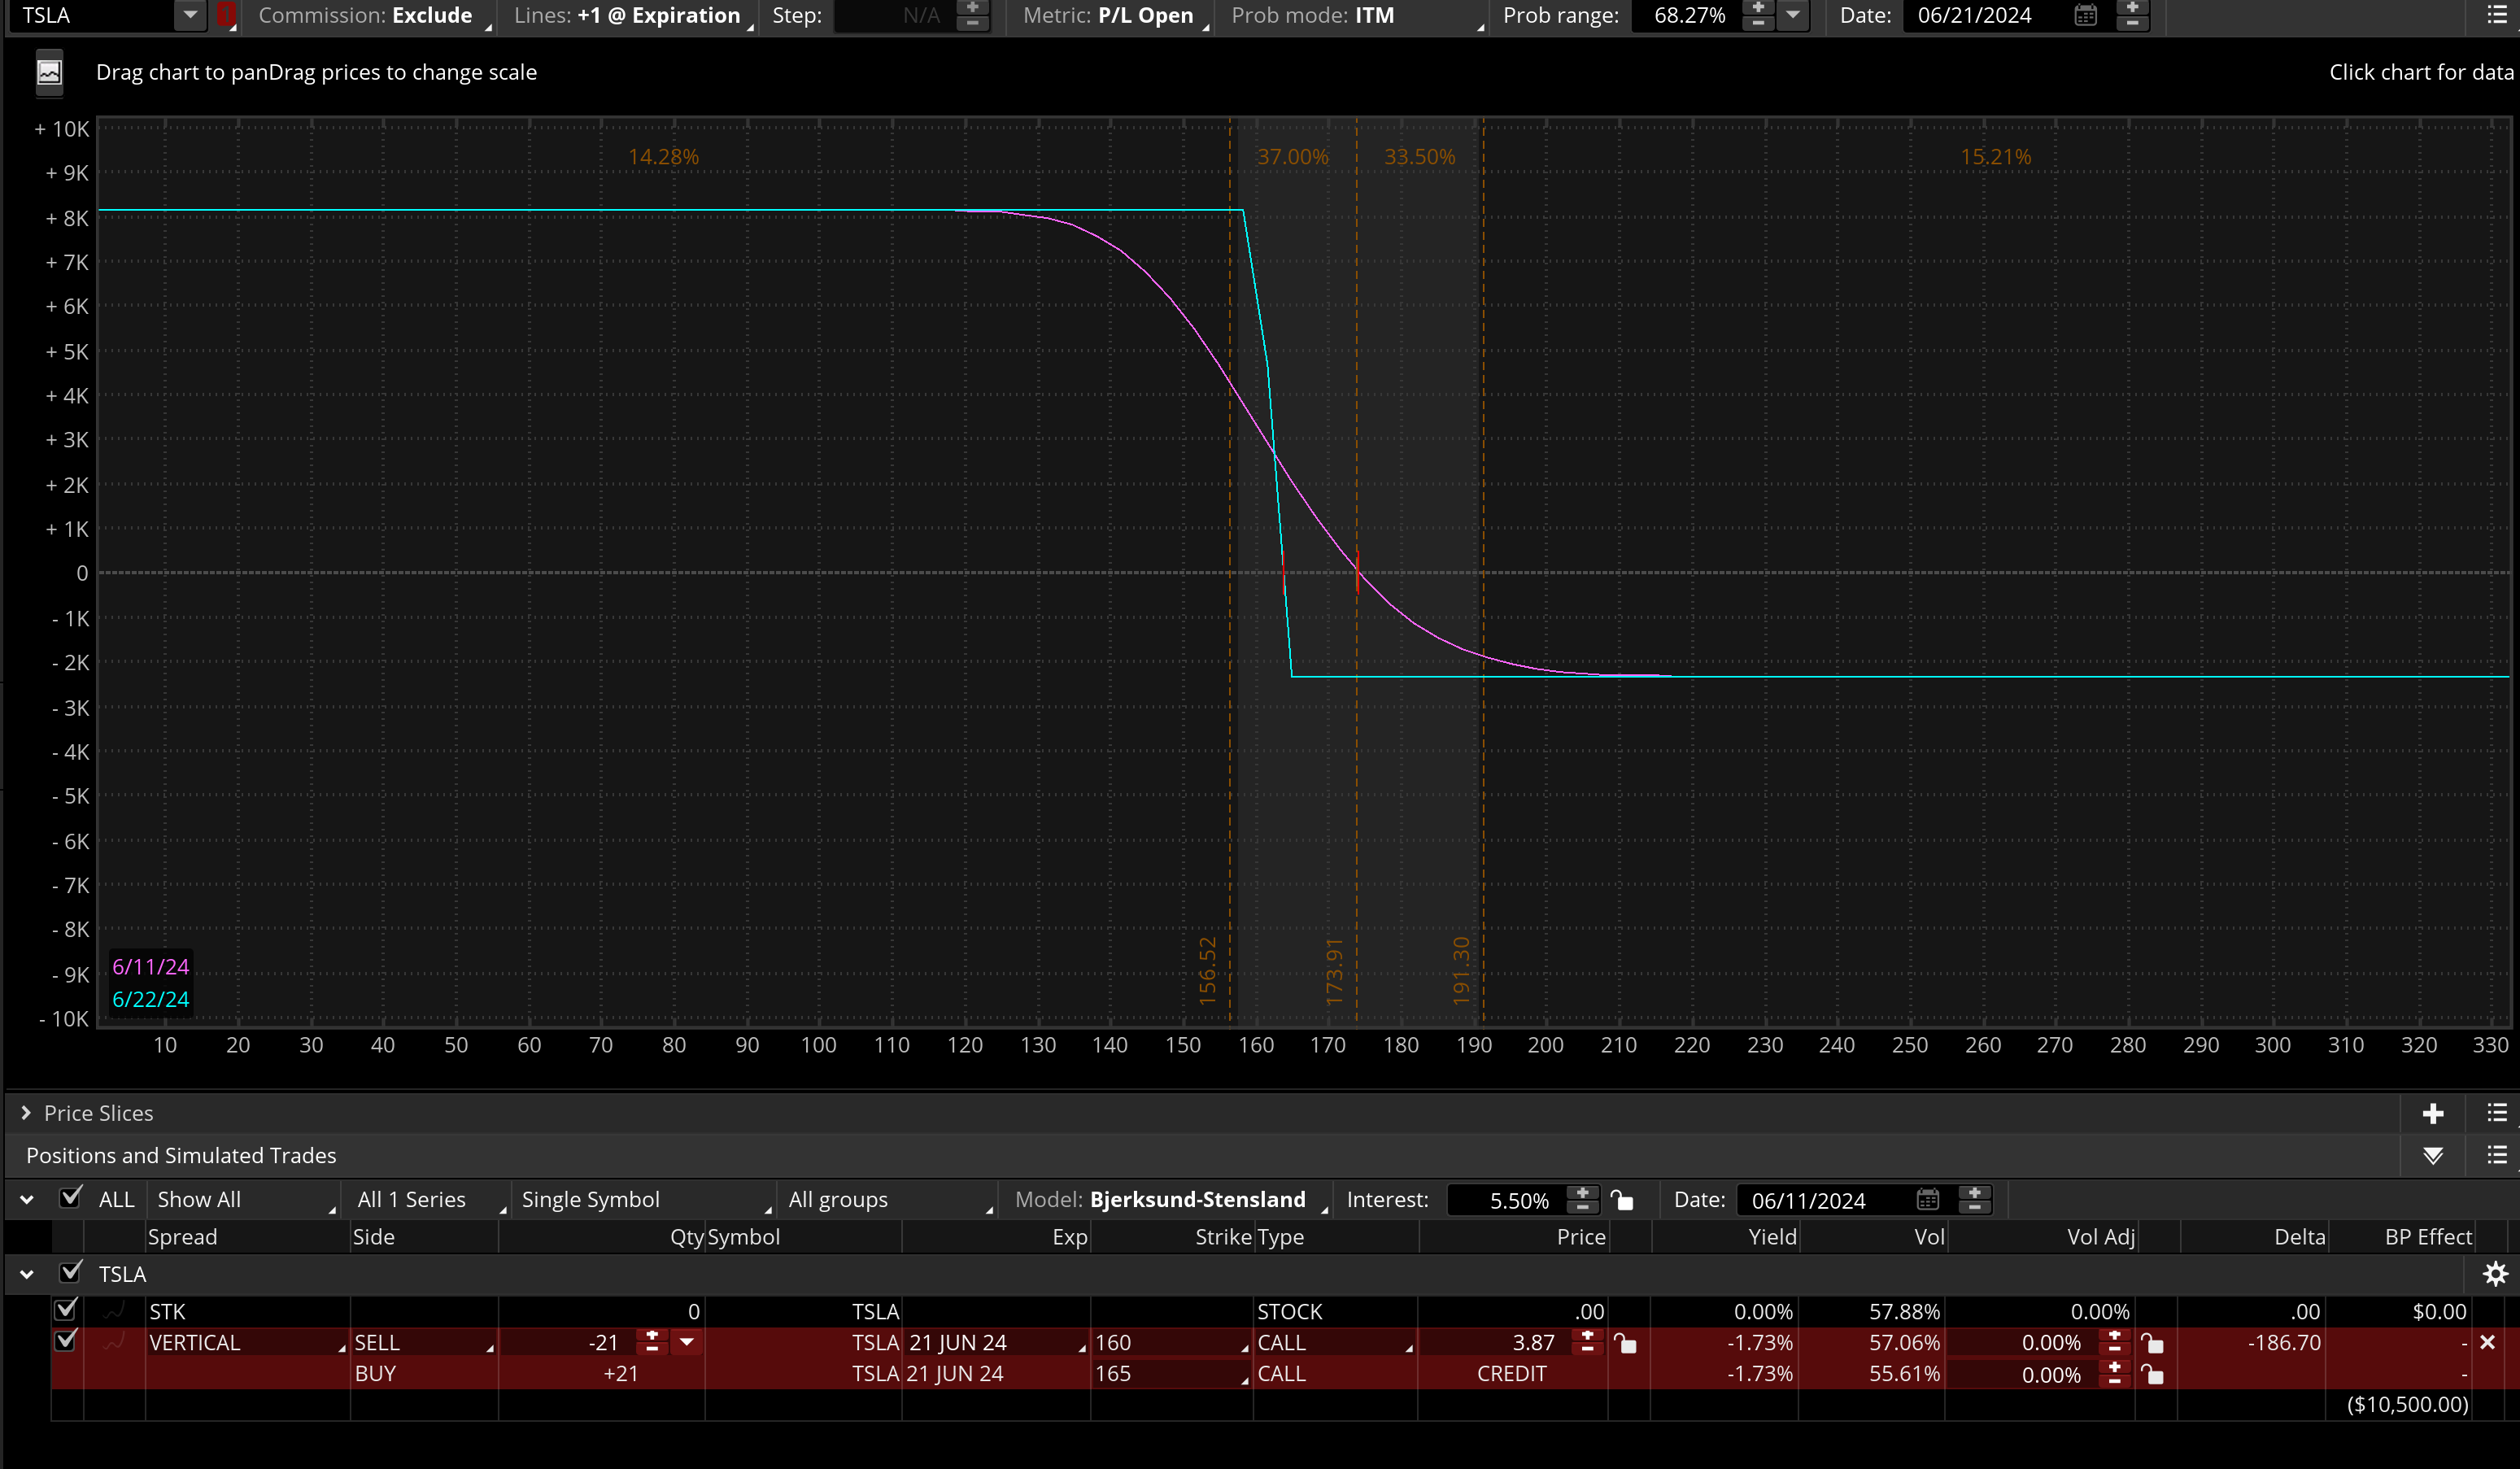Open calendar picker for 06/11/2024 date

pos(1928,1199)
